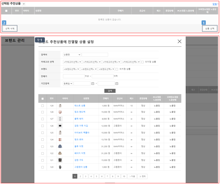The height and width of the screenshot is (185, 220).
Task: Click the 선택 삭제 button
Action: pos(10,29)
